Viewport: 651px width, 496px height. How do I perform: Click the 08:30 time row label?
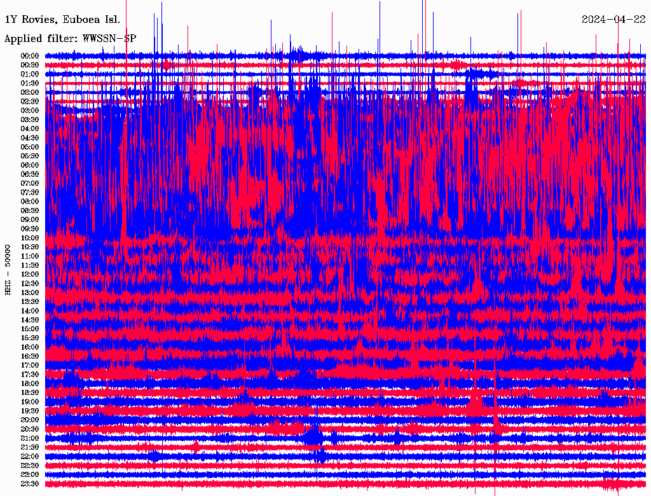tap(30, 210)
